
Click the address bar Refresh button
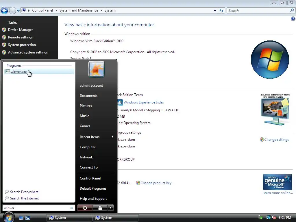click(x=221, y=11)
